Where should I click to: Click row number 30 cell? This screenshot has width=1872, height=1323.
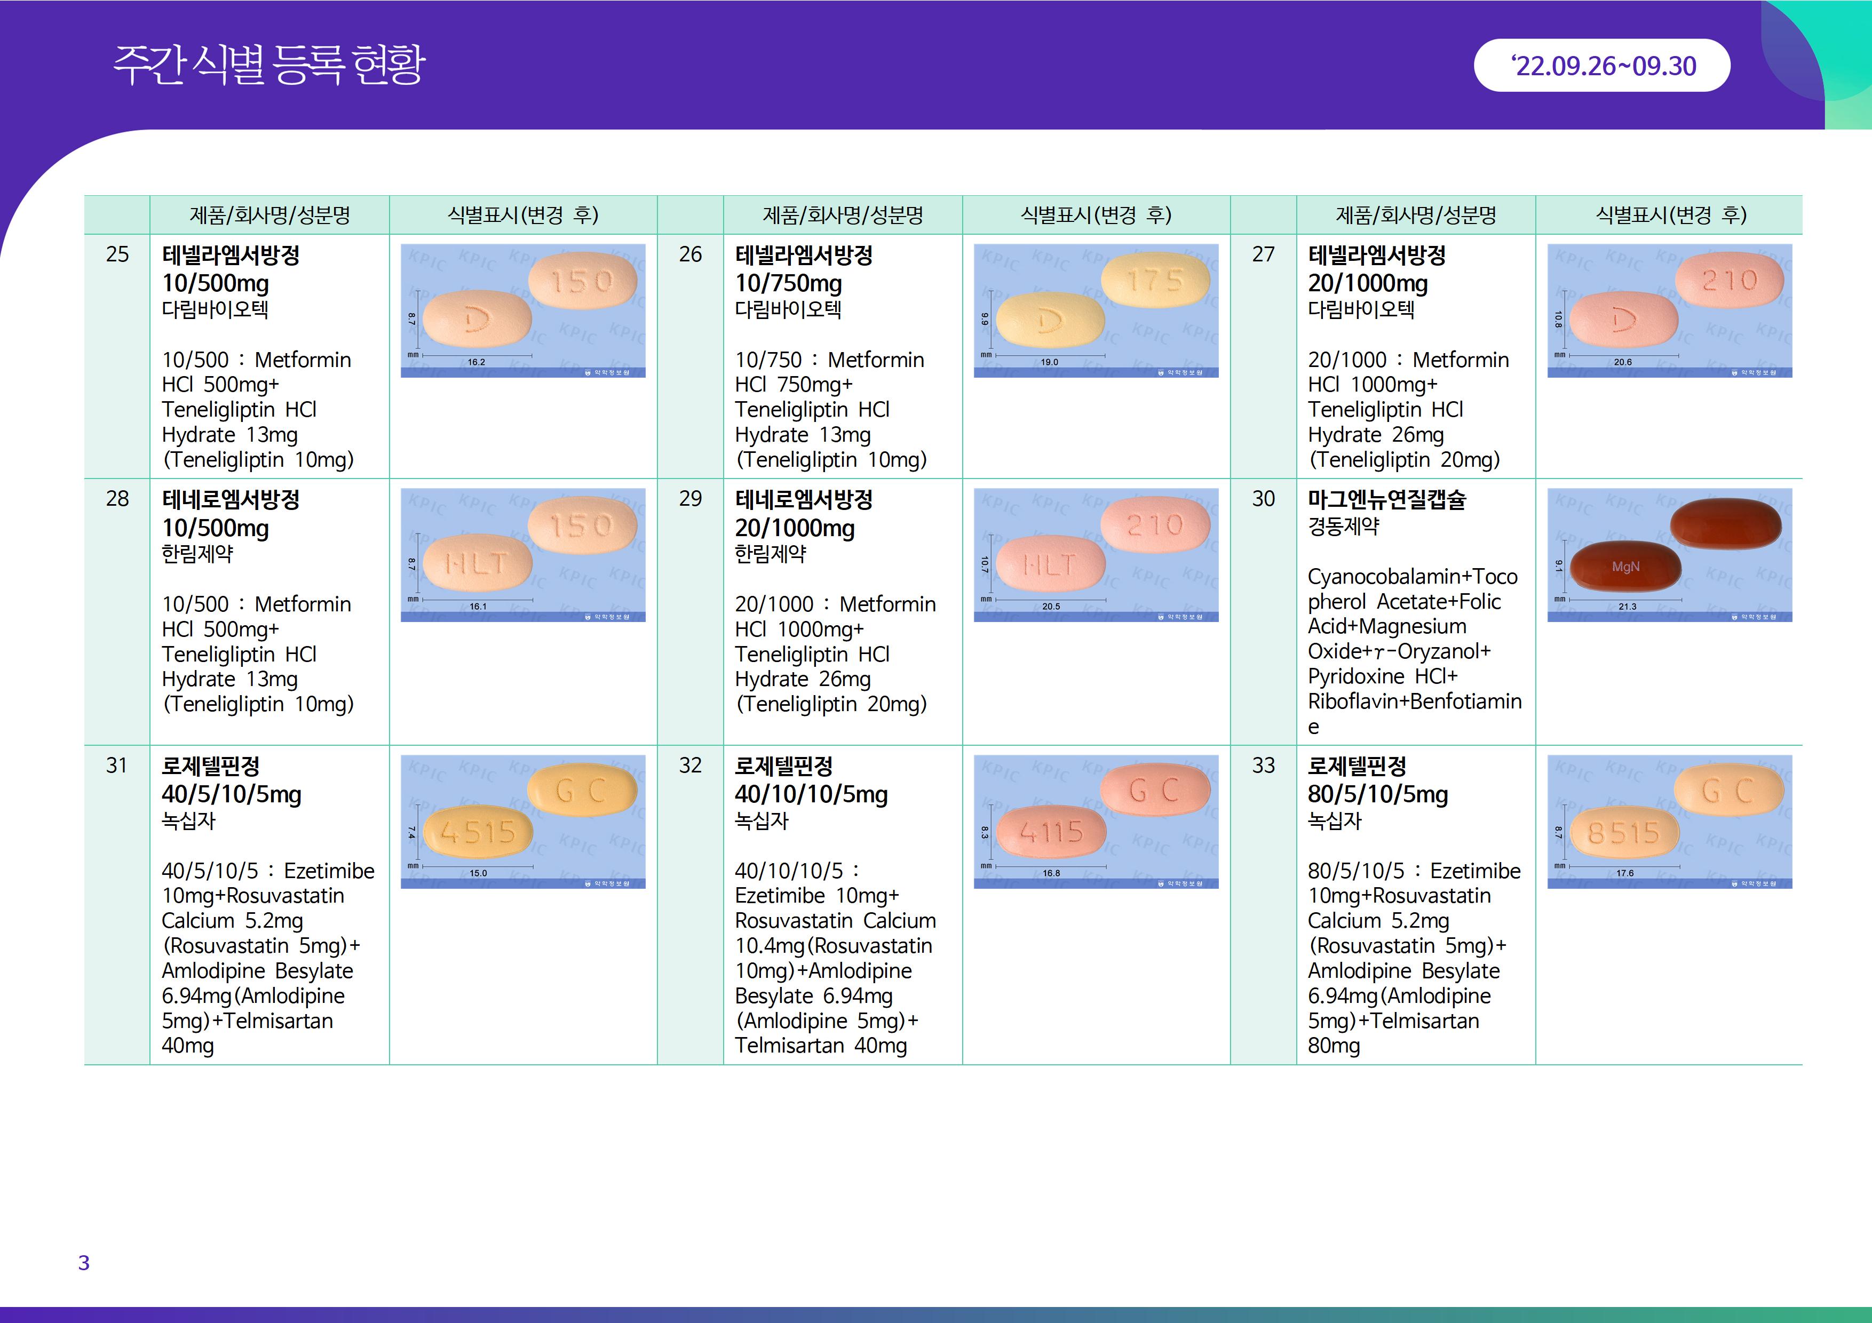pos(1263,499)
